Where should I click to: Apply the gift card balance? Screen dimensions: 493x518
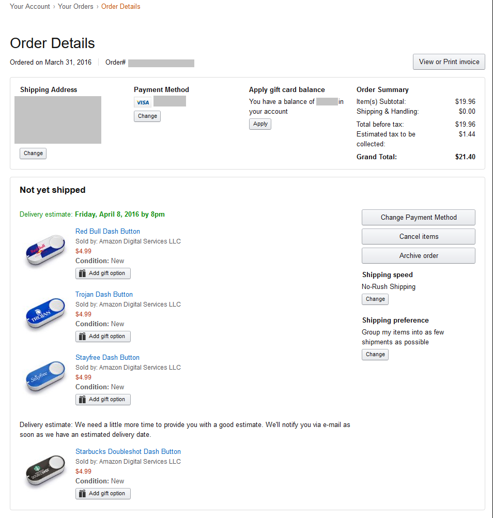click(x=260, y=124)
